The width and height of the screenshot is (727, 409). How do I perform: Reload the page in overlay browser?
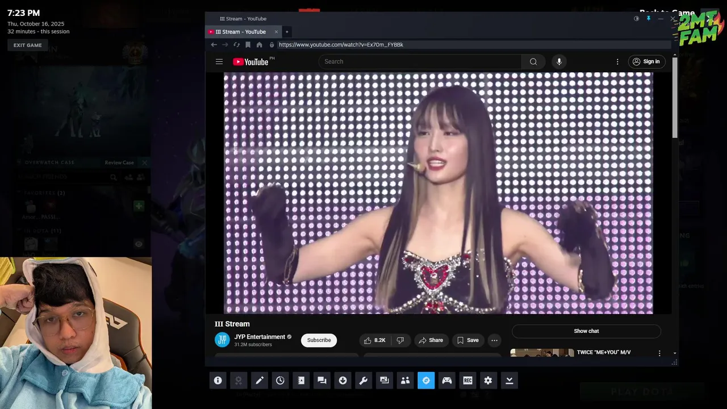pos(236,45)
